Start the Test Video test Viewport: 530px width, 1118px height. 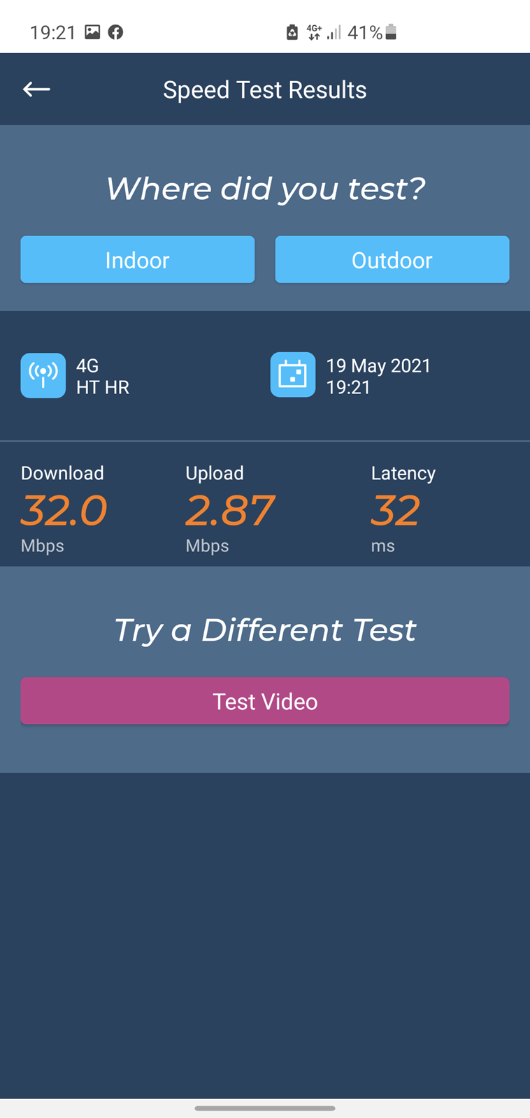click(x=265, y=701)
